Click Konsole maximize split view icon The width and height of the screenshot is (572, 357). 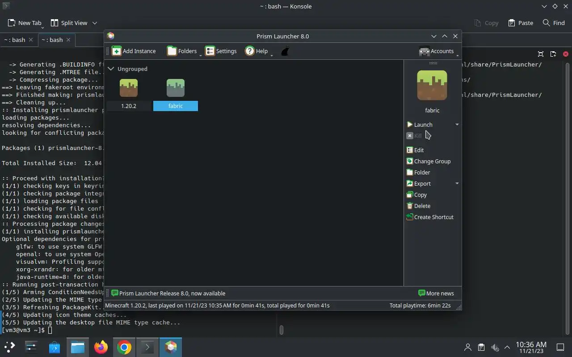click(541, 54)
